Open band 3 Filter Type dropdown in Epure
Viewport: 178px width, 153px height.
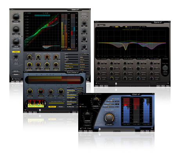[130, 64]
